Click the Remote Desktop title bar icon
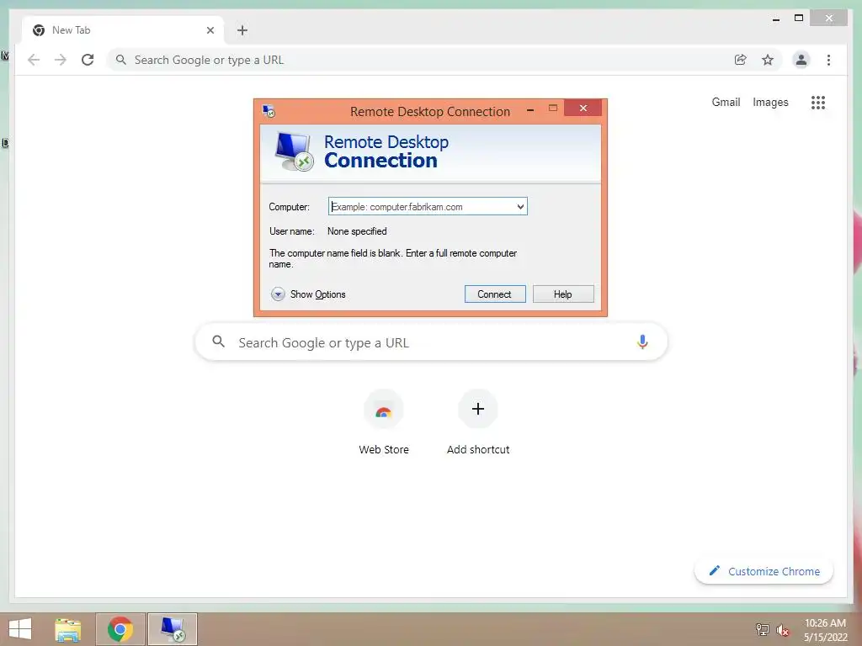This screenshot has width=862, height=646. coord(269,111)
